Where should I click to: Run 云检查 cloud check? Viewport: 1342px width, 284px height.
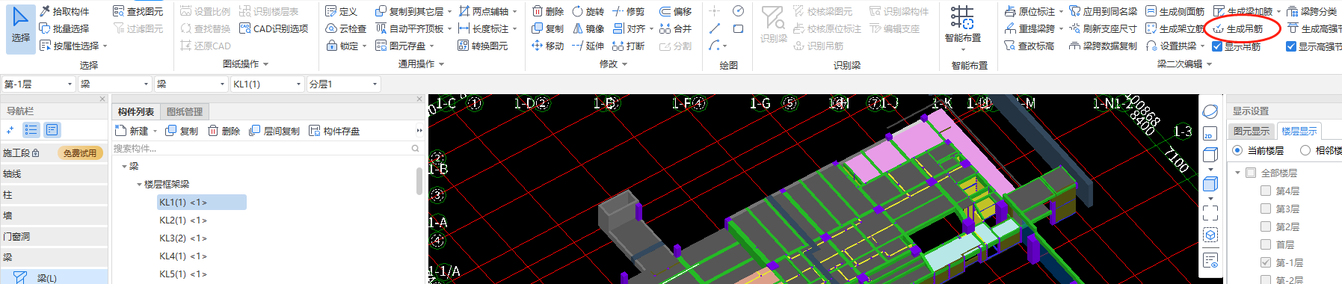point(346,28)
